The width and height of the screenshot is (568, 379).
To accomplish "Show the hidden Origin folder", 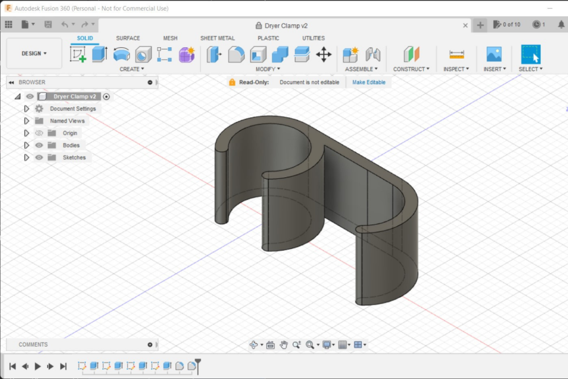I will click(x=39, y=133).
